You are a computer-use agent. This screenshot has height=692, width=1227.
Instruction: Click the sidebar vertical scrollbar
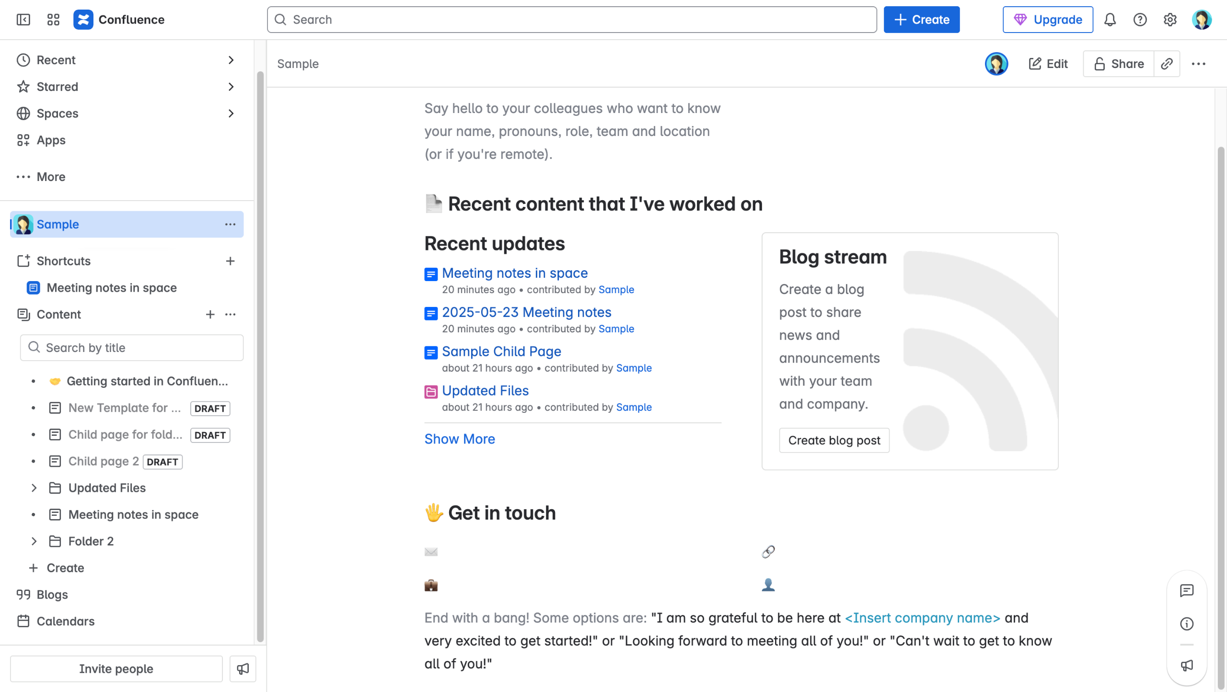pos(260,354)
